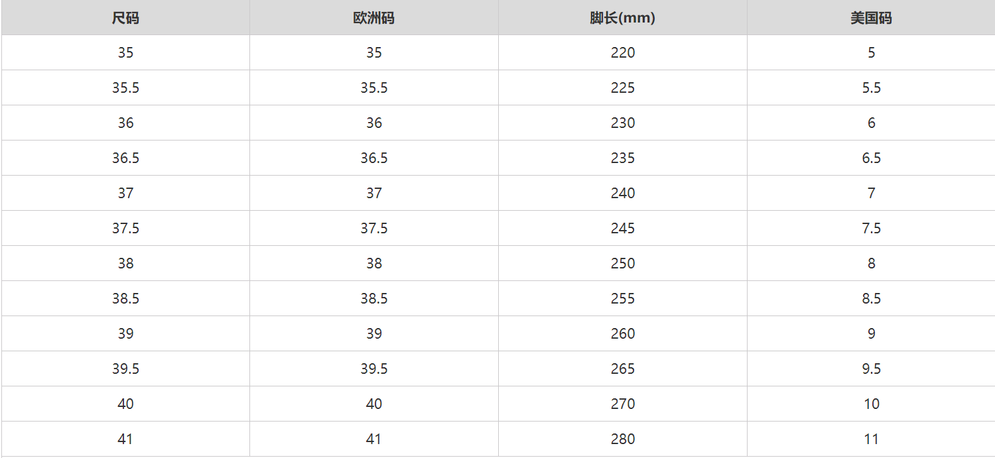The width and height of the screenshot is (995, 458).
Task: Click foot length cell 220
Action: [622, 53]
